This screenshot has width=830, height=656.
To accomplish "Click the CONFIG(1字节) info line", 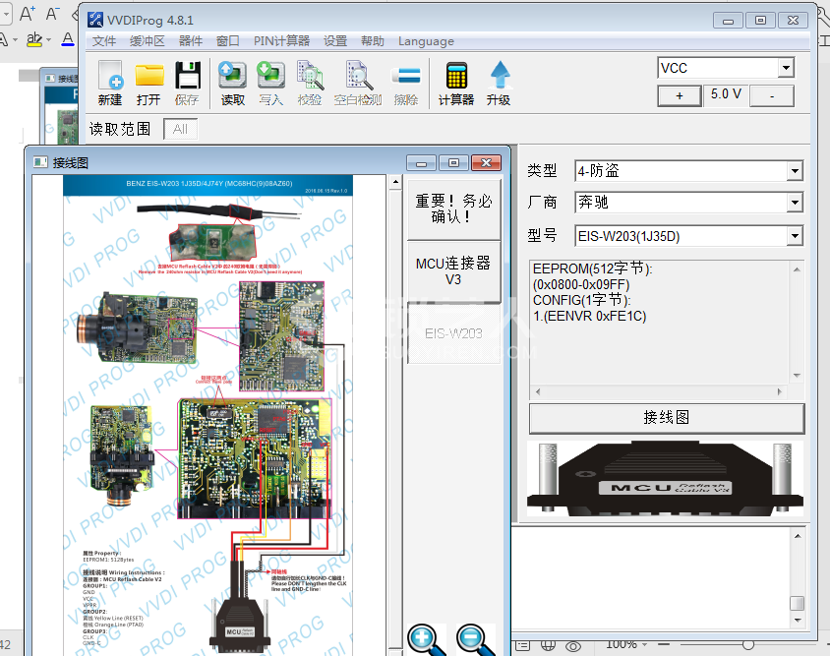I will (582, 300).
